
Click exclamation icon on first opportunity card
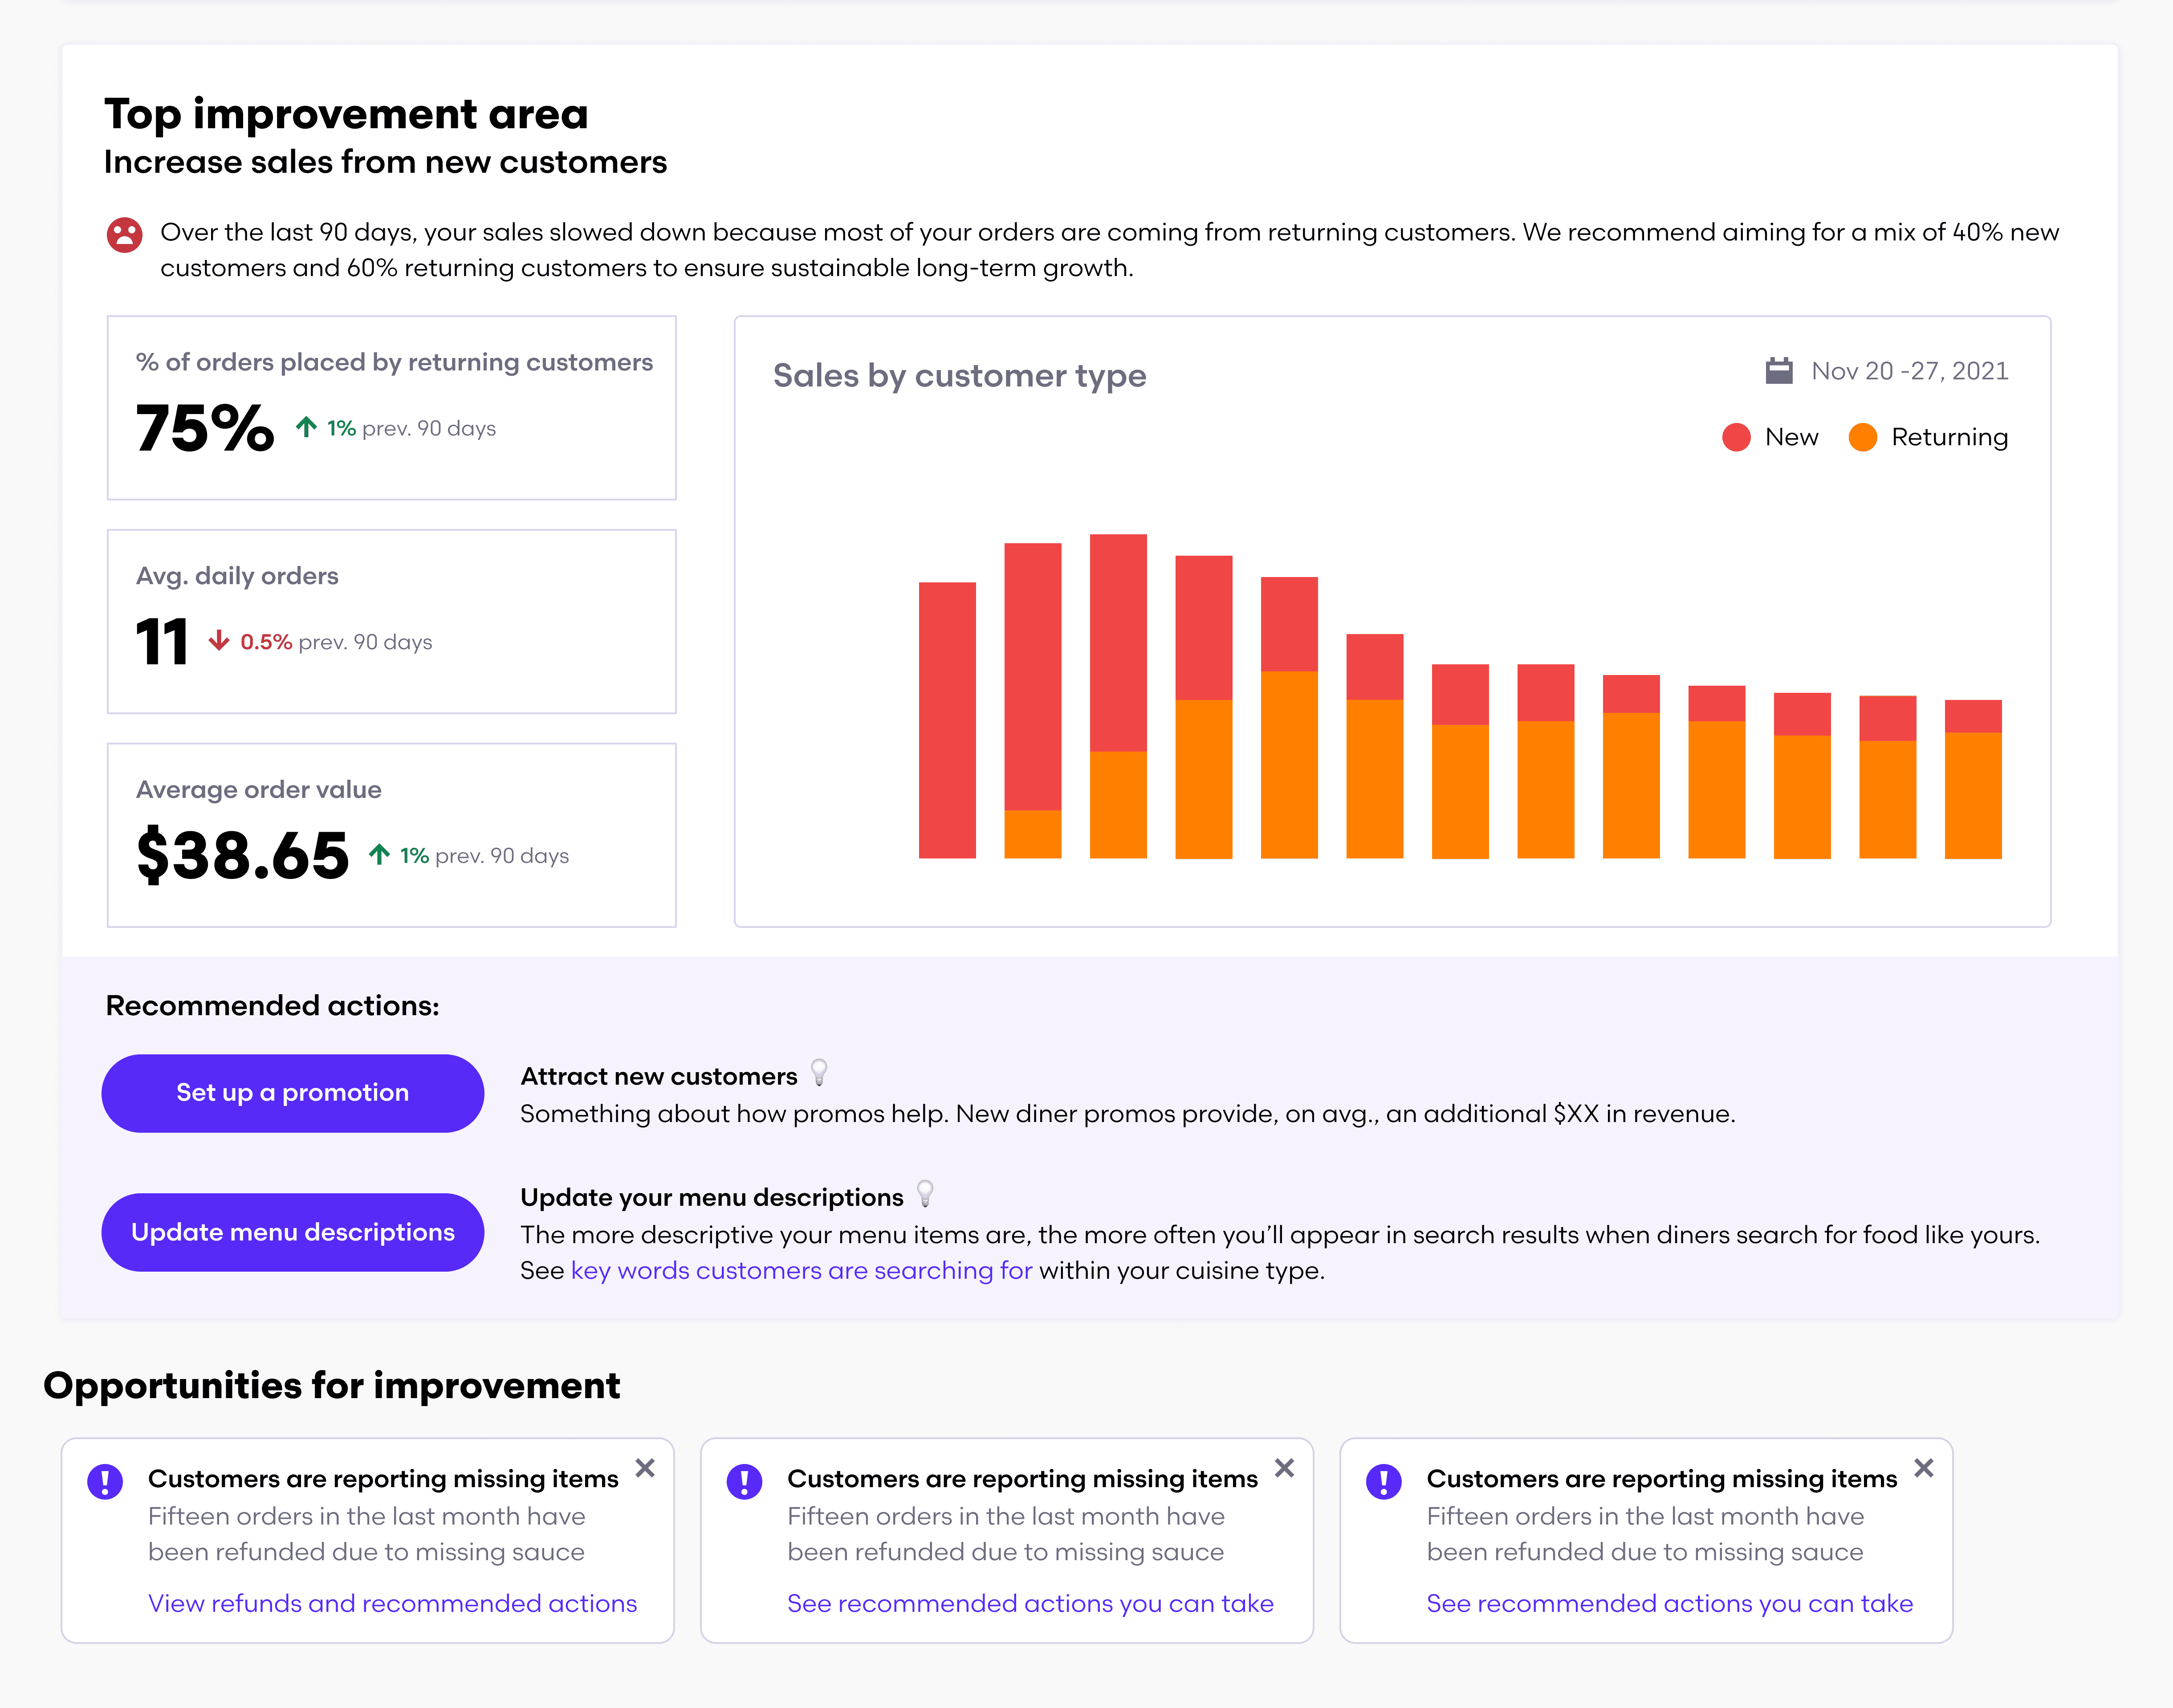[x=105, y=1481]
